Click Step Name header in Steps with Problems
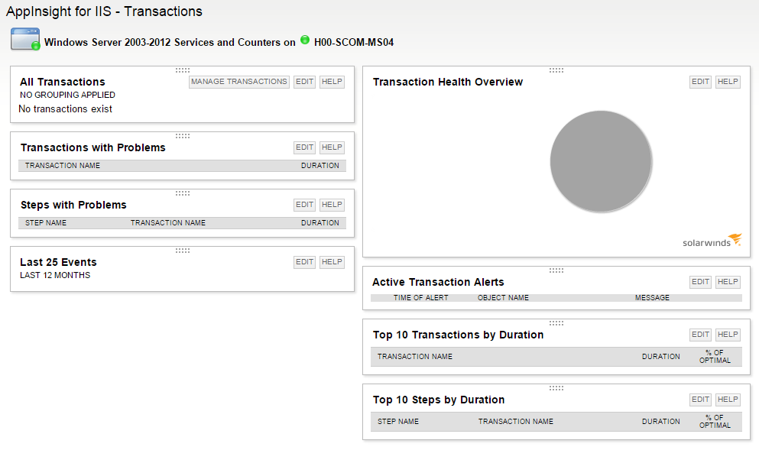The height and width of the screenshot is (450, 759). pos(46,223)
